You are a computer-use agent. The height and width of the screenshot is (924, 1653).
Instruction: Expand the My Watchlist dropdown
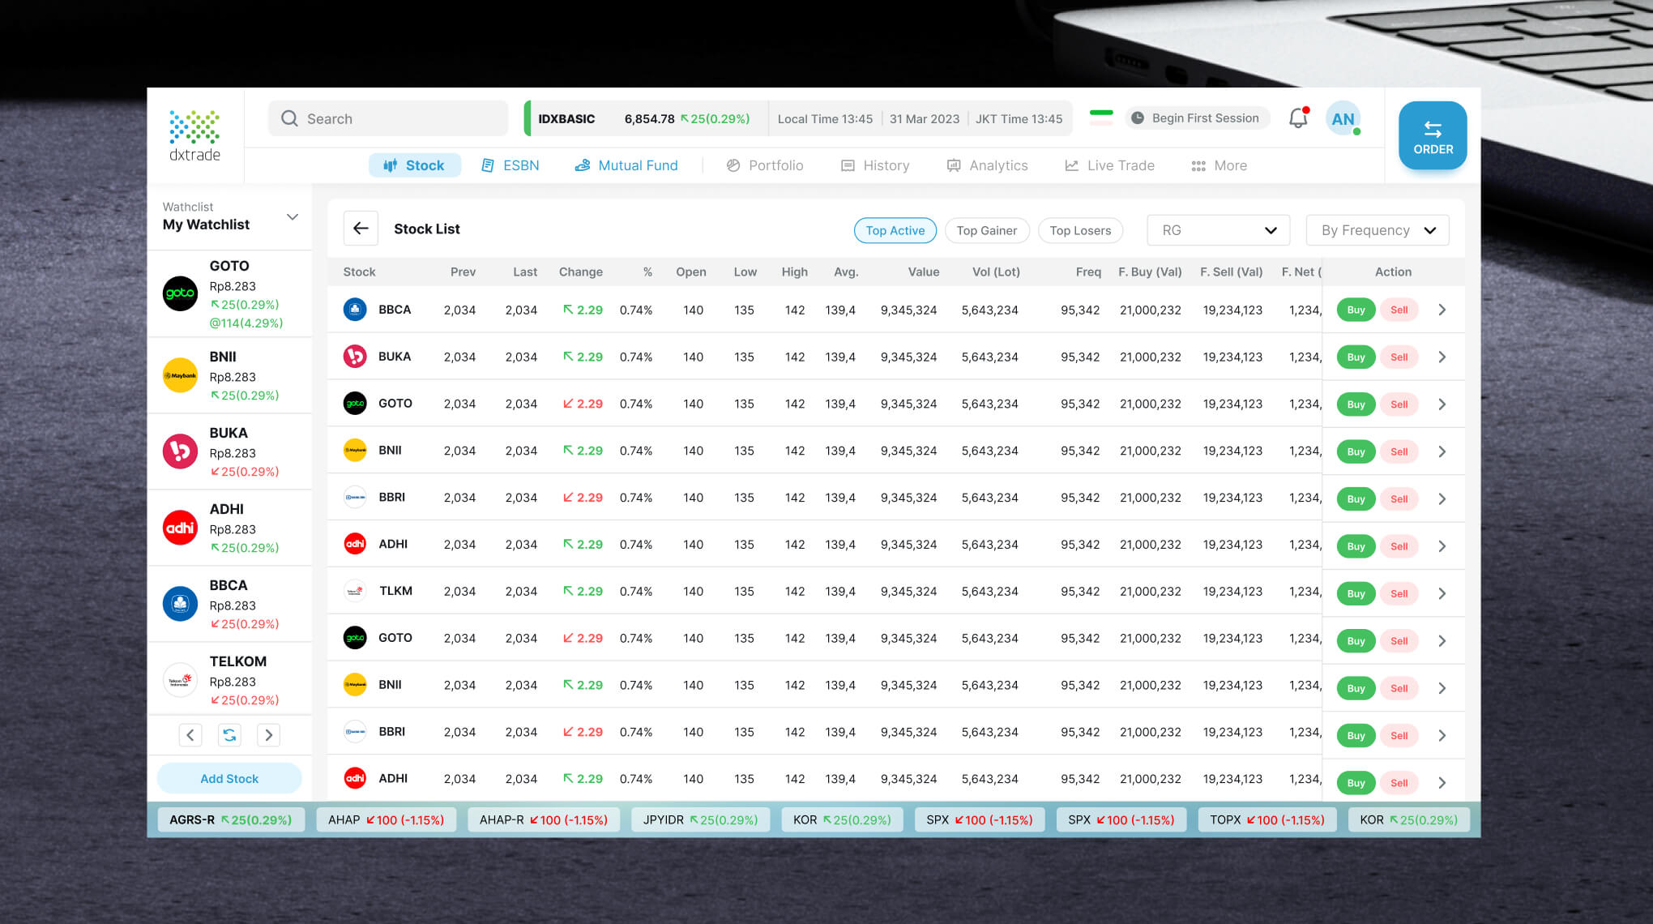[x=293, y=216]
